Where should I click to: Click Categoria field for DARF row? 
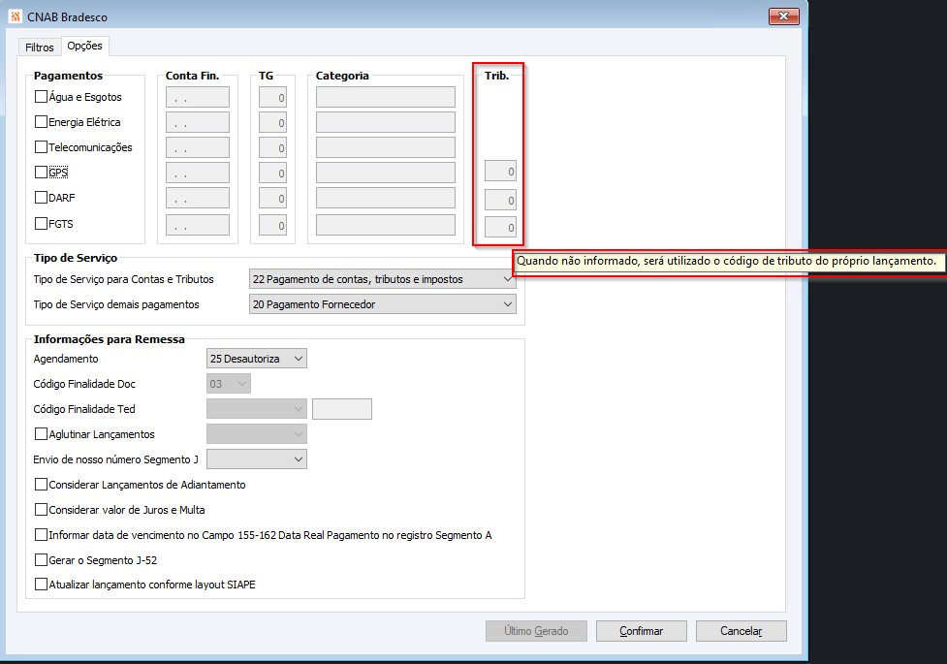pos(386,198)
